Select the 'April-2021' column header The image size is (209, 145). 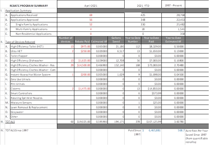tap(91, 6)
